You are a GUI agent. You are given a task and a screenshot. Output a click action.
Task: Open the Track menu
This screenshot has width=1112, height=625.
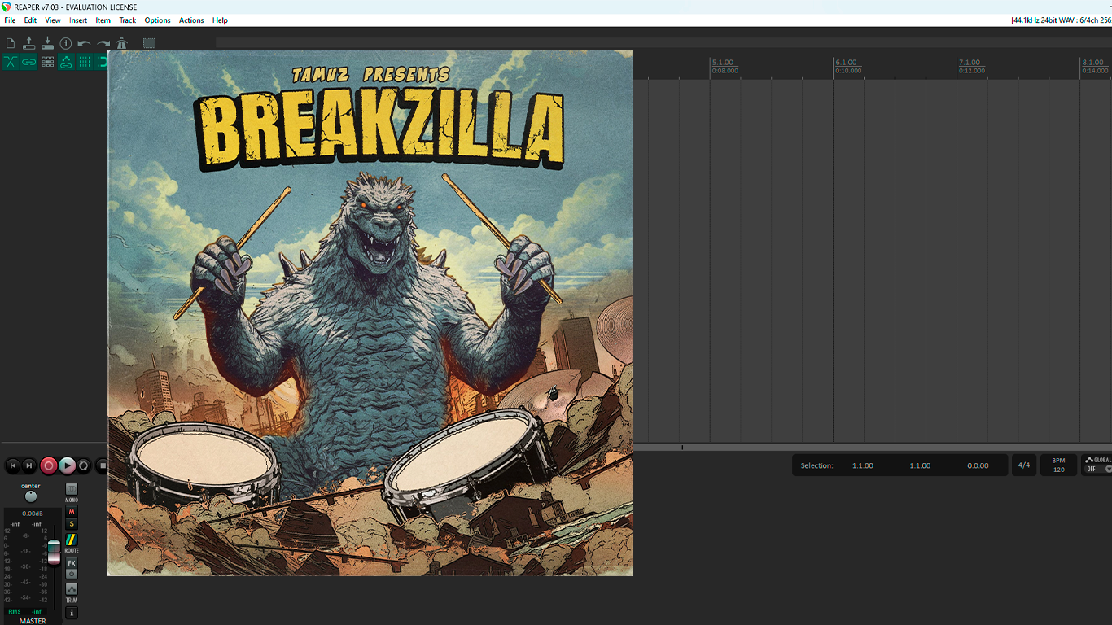click(128, 20)
